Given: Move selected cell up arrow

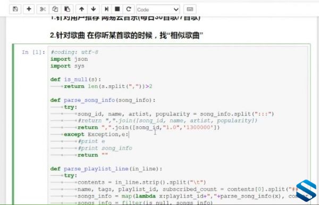Looking at the screenshot, I should [81, 10].
